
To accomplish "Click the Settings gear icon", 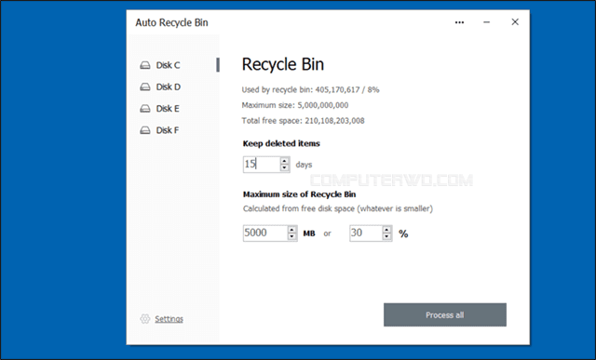I will tap(145, 319).
